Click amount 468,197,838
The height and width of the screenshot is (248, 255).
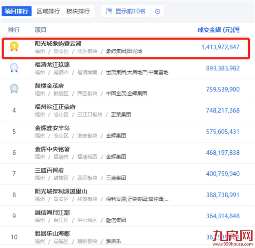223,153
